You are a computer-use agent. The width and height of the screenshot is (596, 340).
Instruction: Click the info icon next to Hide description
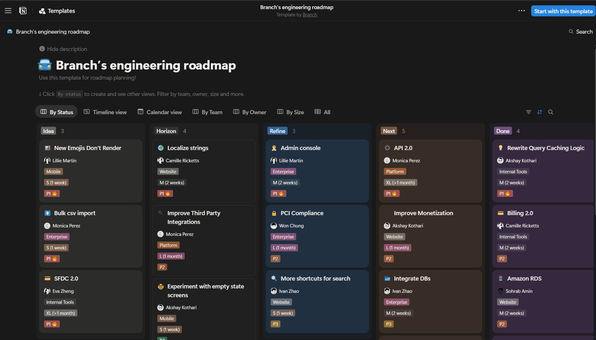[x=42, y=49]
